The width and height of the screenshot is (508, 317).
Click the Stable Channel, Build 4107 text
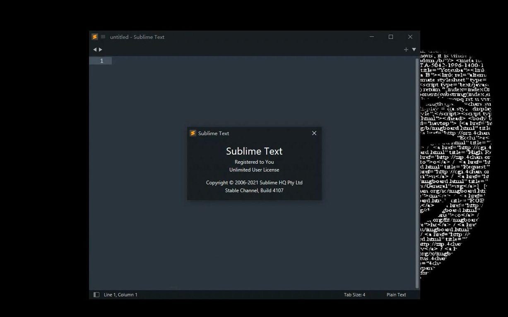[254, 191]
